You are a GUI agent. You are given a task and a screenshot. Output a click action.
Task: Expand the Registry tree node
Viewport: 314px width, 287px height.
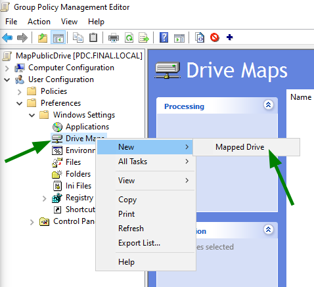[x=45, y=198]
